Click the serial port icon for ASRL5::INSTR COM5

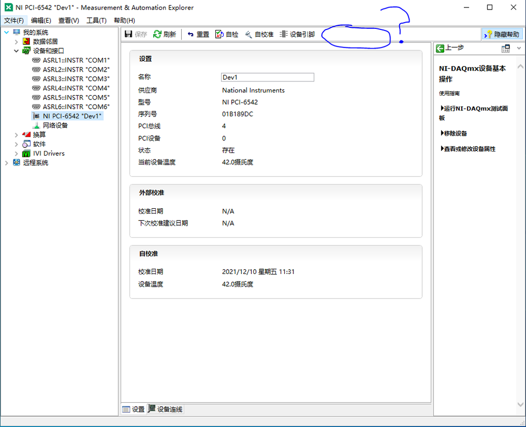click(36, 97)
